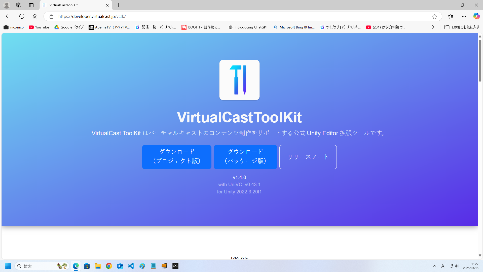Viewport: 483px width, 272px height.
Task: Show hidden system tray icons
Action: pos(435,266)
